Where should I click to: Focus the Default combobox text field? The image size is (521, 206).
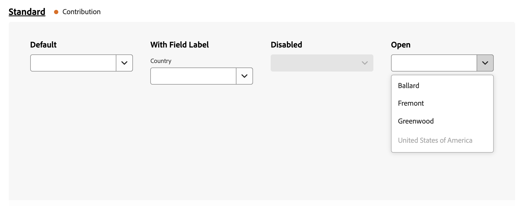point(73,63)
